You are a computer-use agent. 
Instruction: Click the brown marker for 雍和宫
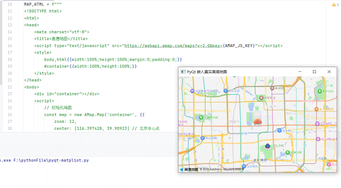coord(272,88)
